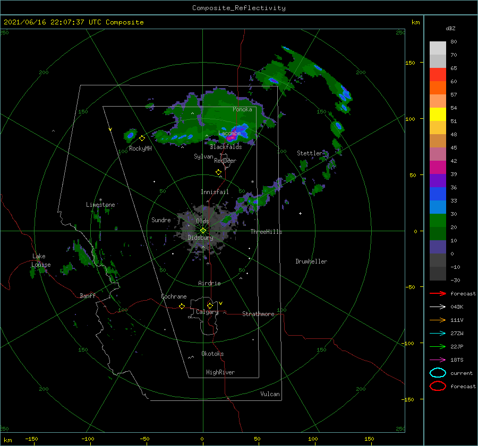
Task: Click the Cochrane city label
Action: pyautogui.click(x=174, y=296)
